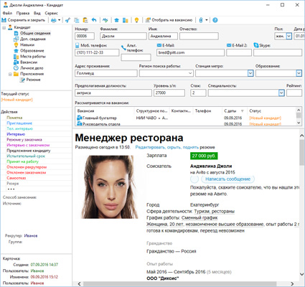This screenshot has width=305, height=287.
Task: Click the recruiter name Иванов next to Рекрутер
Action: [31, 236]
